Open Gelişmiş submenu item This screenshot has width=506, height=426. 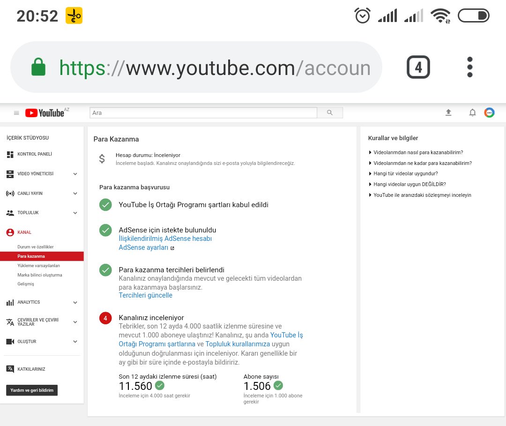[26, 284]
